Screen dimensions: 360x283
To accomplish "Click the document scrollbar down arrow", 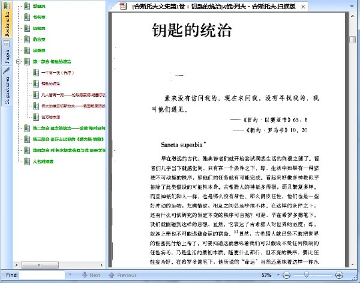I will click(352, 264).
